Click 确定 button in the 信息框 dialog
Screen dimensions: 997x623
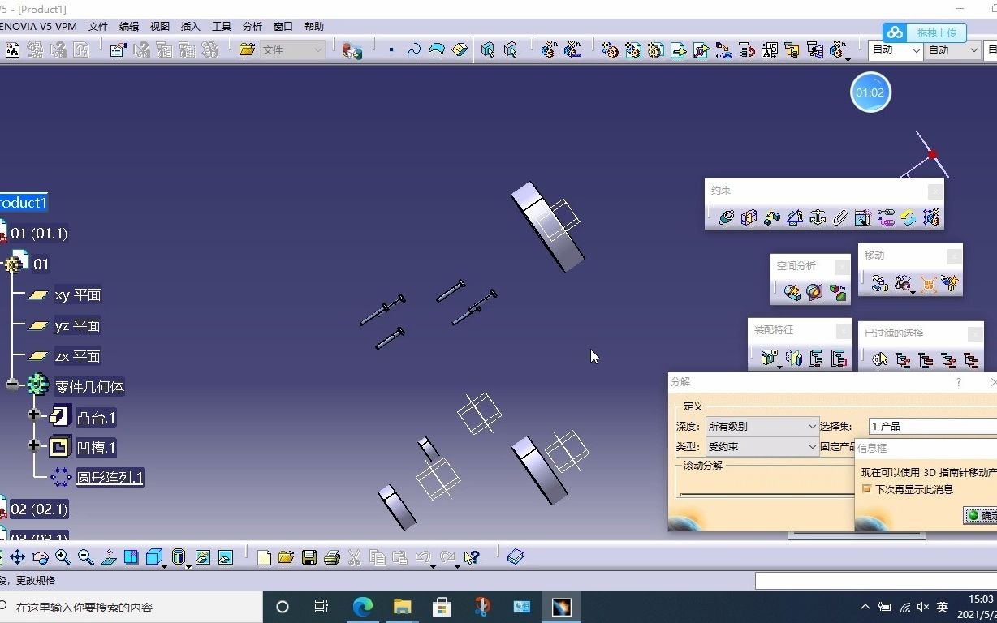click(981, 515)
